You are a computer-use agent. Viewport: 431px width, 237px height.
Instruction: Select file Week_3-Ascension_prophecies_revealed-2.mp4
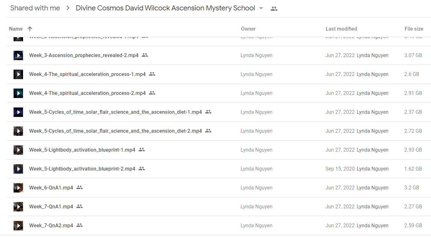[x=84, y=55]
